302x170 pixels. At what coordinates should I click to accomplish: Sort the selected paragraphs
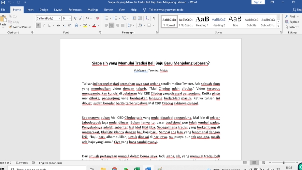click(147, 18)
